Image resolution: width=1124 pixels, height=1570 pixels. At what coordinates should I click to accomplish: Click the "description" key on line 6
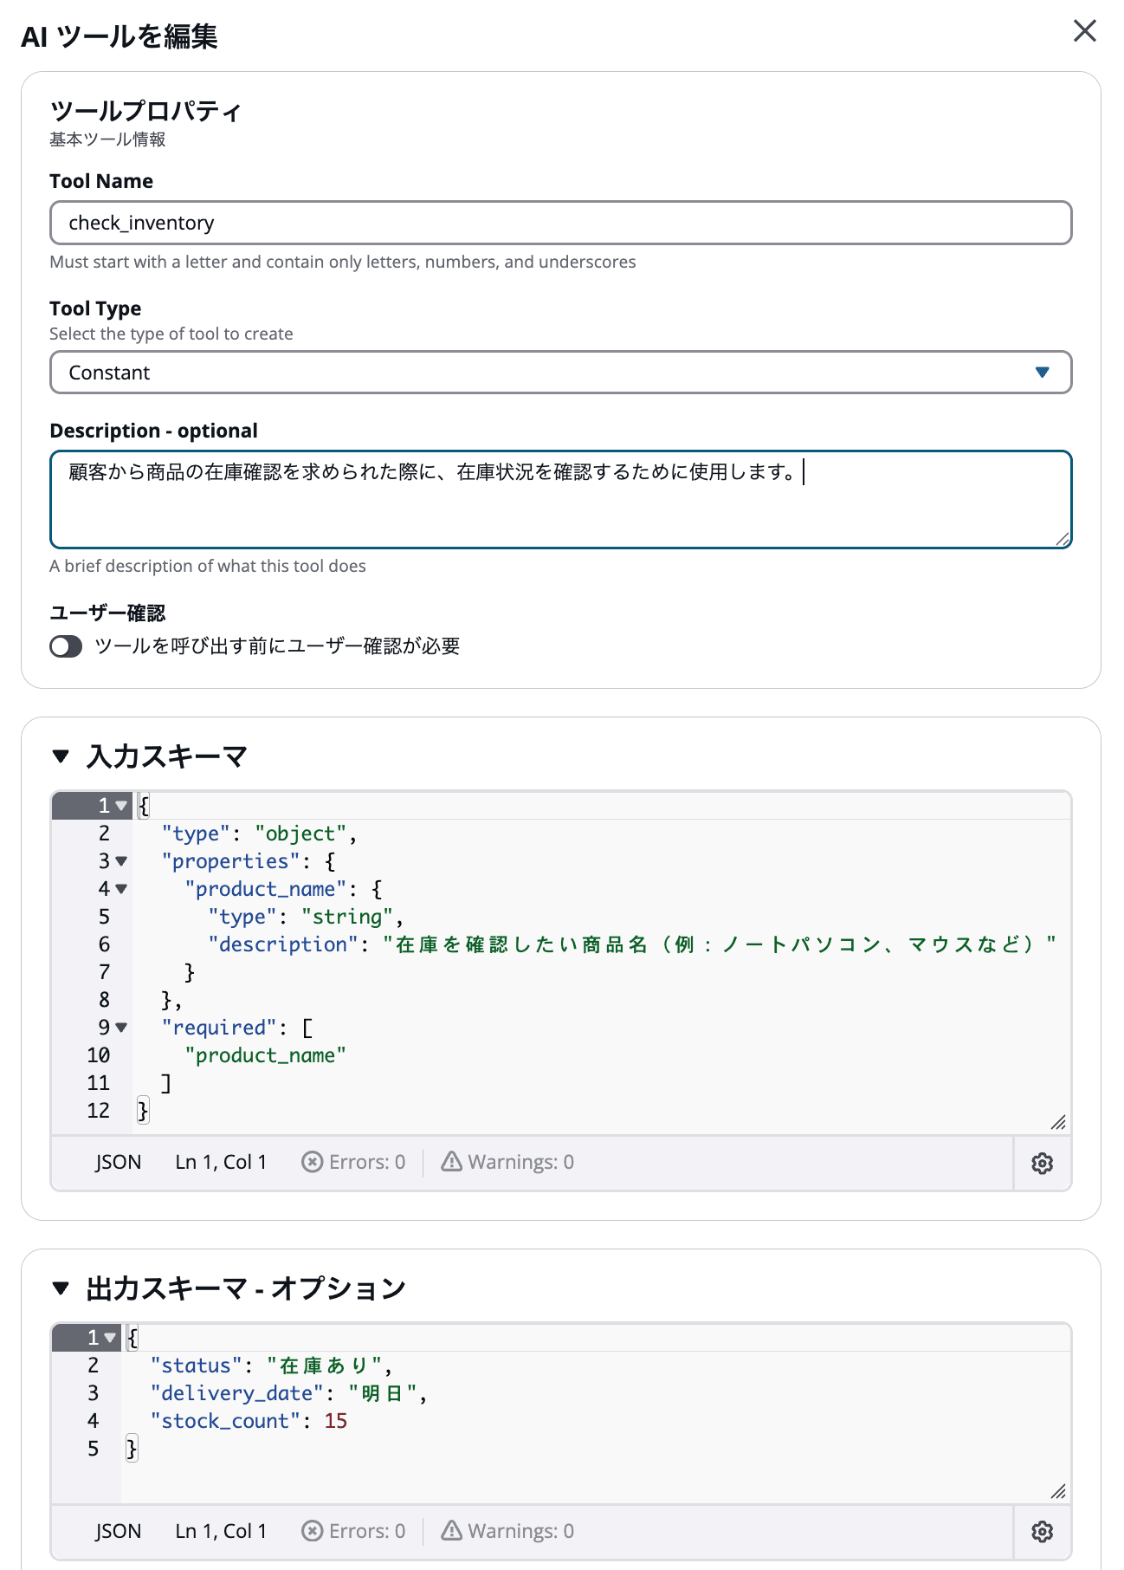(x=283, y=944)
